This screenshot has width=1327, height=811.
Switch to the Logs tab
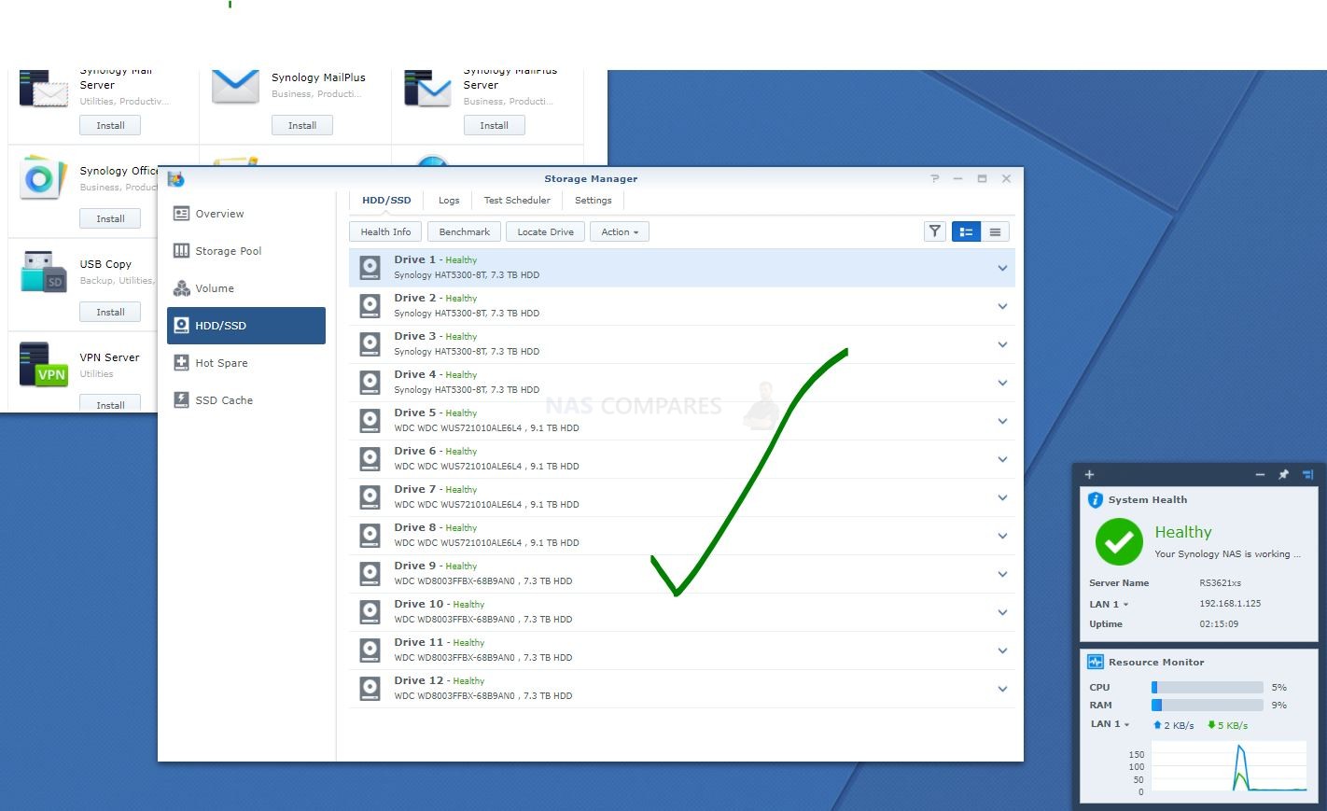pos(449,201)
